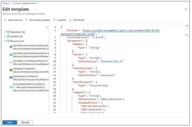Click the Load file upload icon

click(54, 20)
